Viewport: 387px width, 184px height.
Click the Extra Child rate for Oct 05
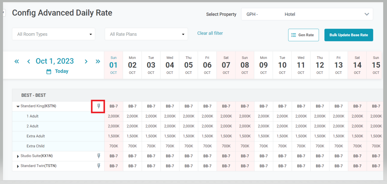(188, 146)
